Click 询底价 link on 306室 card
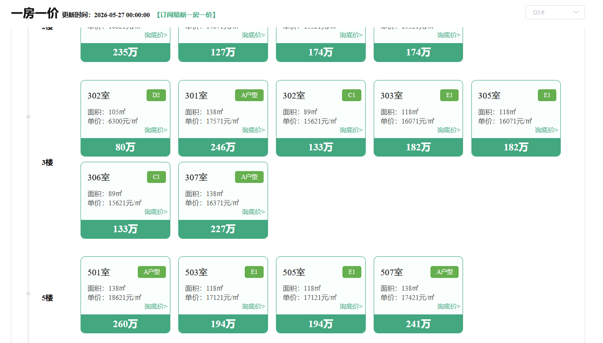Viewport: 603px width, 343px height. [156, 212]
